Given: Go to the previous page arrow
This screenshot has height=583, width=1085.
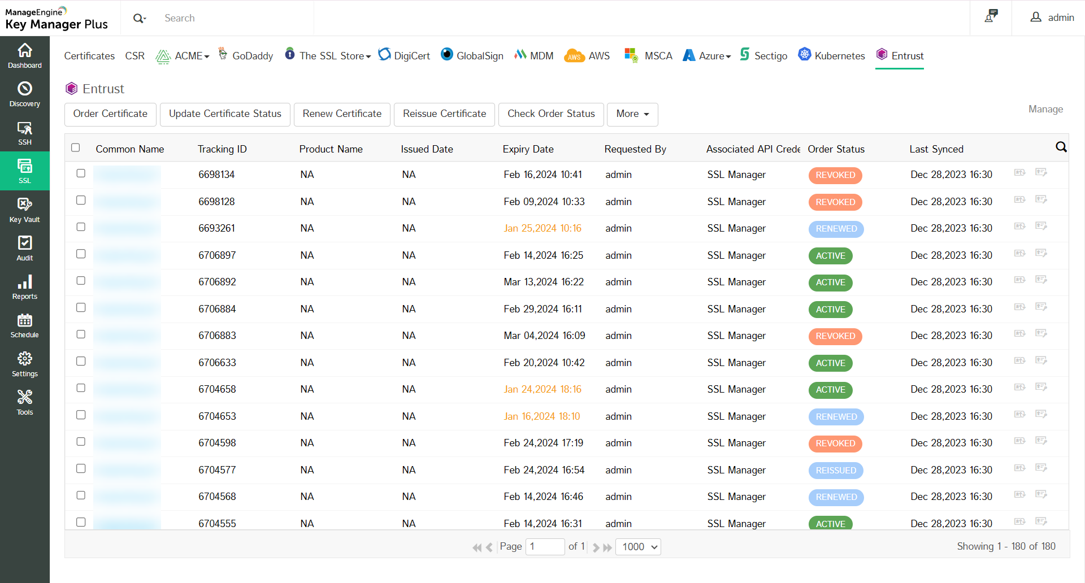Looking at the screenshot, I should (489, 547).
